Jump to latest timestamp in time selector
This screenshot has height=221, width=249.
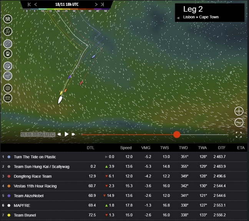103,5
